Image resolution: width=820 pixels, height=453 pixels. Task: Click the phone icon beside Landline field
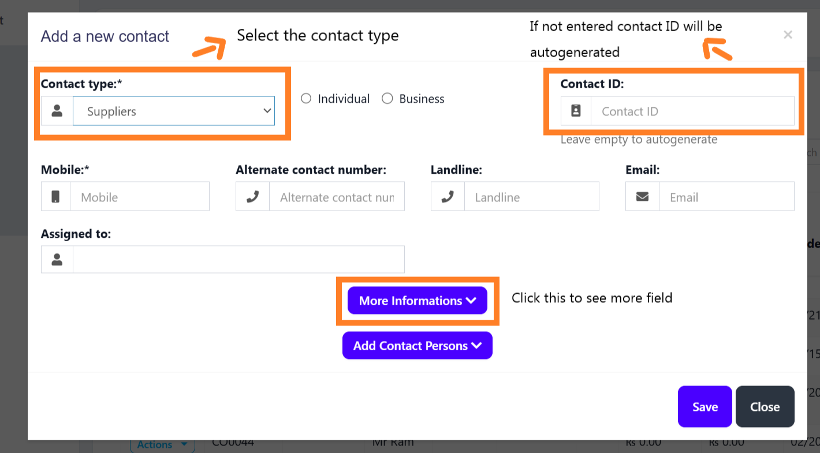pyautogui.click(x=448, y=197)
